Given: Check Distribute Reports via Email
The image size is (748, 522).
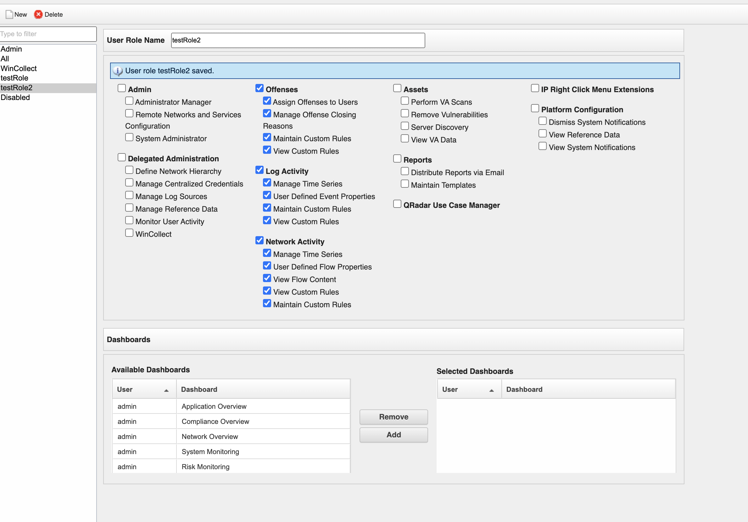Looking at the screenshot, I should 405,171.
